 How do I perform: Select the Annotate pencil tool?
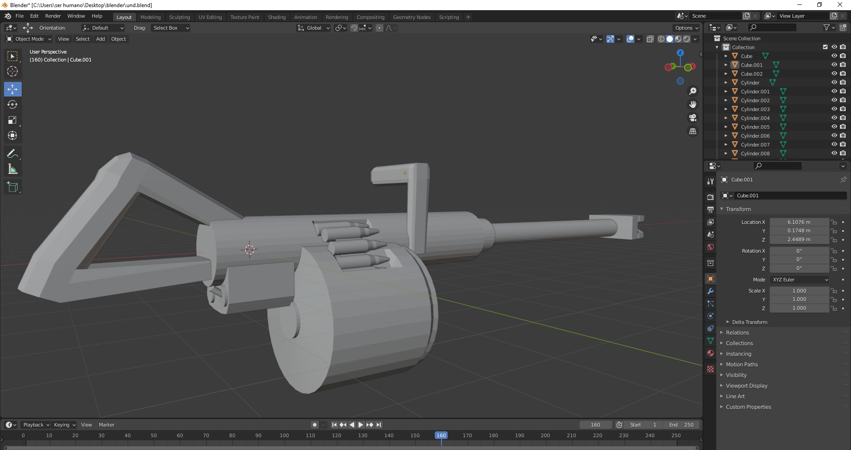(12, 154)
